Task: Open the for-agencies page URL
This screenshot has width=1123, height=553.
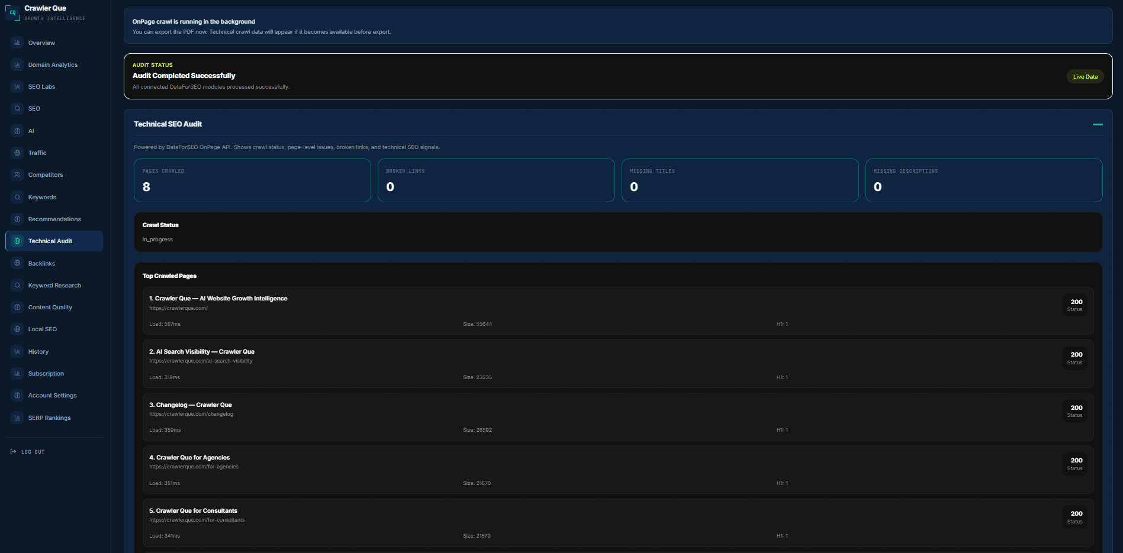Action: 194,467
